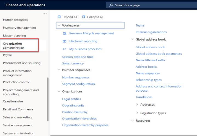Click the Search for a page field
The image size is (197, 136).
tap(152, 5)
